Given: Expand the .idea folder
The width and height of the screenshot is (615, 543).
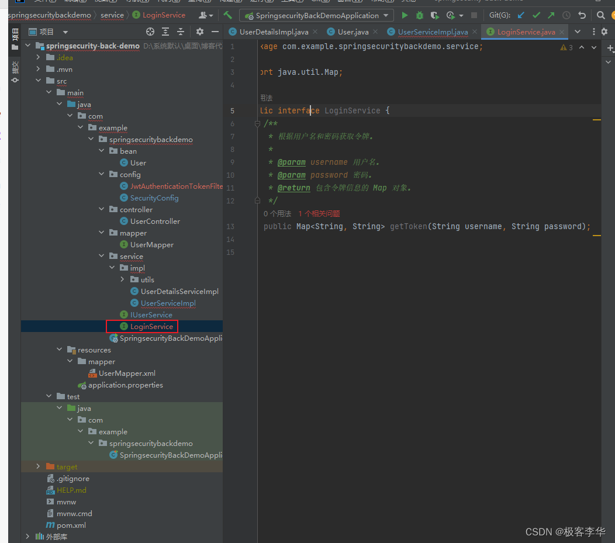Looking at the screenshot, I should (39, 57).
